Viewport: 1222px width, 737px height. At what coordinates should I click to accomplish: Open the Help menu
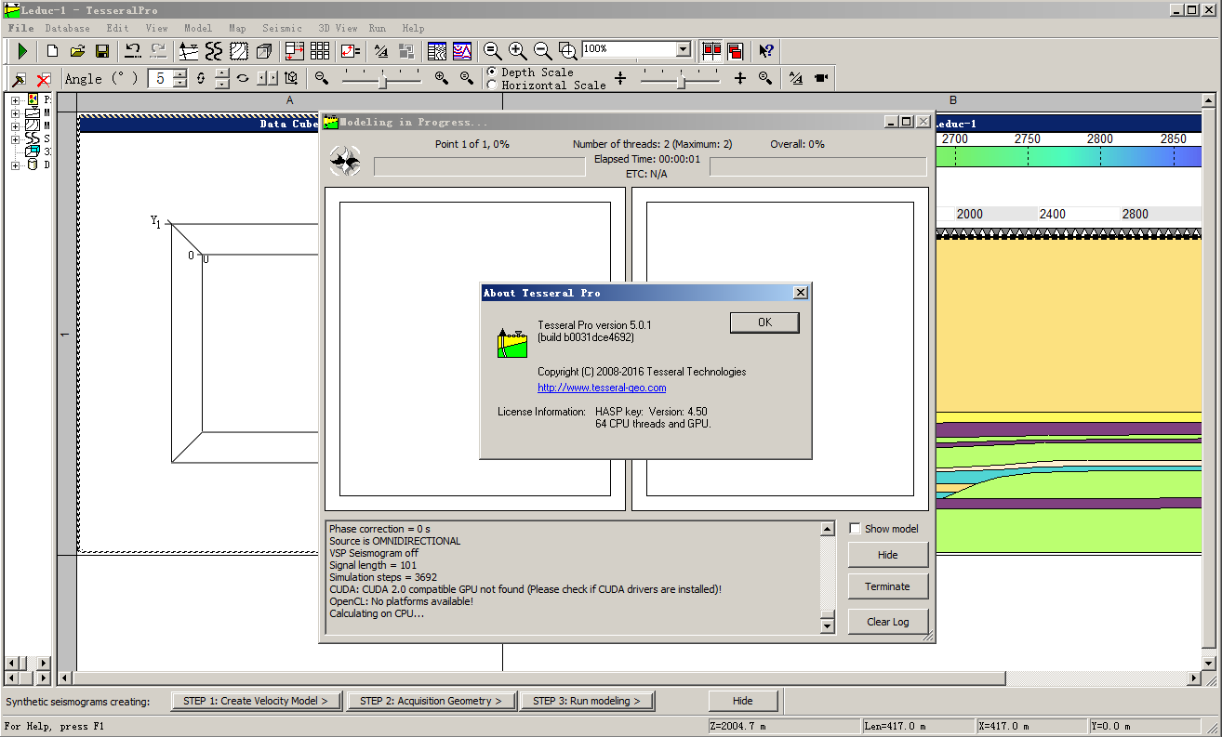point(413,28)
